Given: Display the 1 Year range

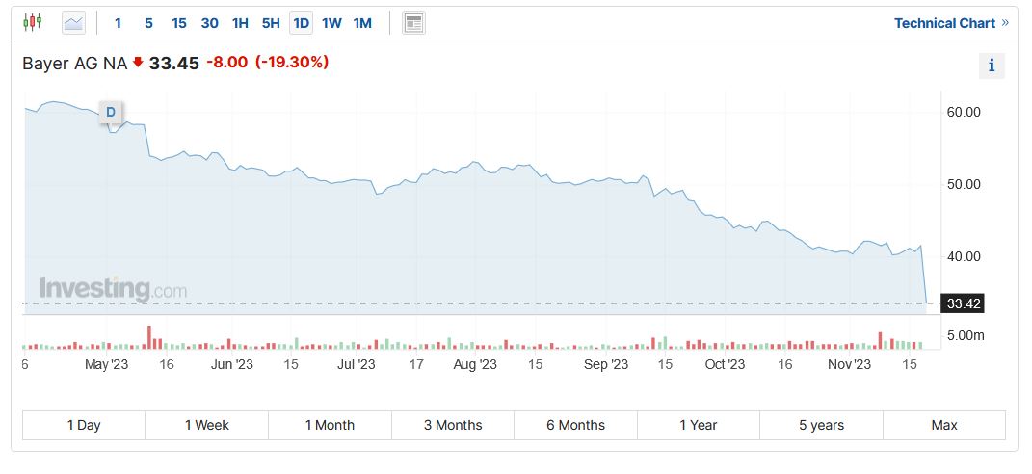Looking at the screenshot, I should coord(699,425).
